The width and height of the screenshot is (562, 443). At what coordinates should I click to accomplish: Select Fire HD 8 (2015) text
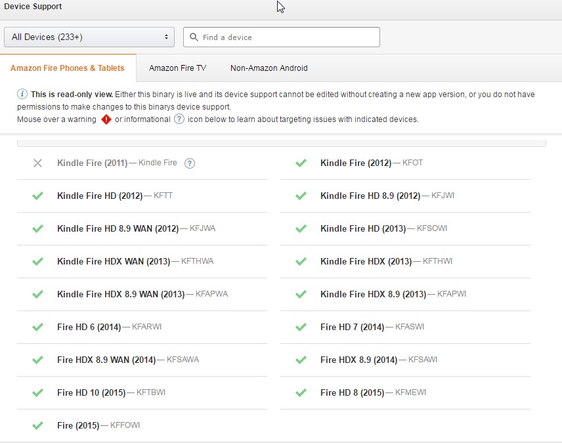(x=353, y=393)
